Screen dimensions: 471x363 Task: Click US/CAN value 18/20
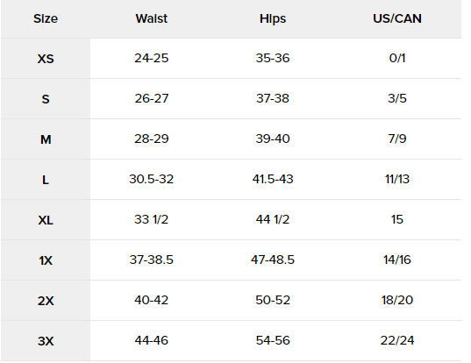(x=397, y=300)
